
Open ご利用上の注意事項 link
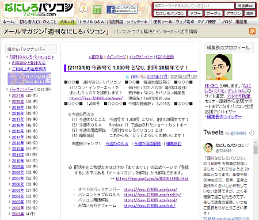[29, 69]
